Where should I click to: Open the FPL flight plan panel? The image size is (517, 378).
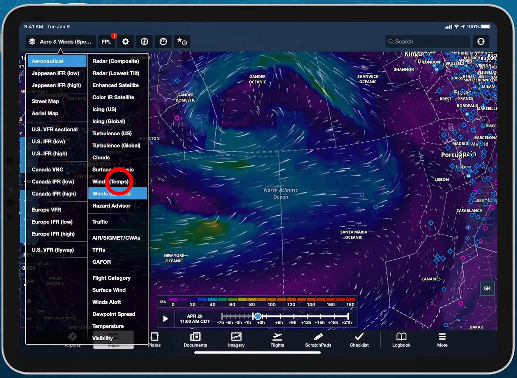[x=106, y=41]
